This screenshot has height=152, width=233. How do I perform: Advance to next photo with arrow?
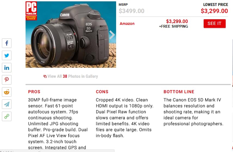[x=112, y=35]
